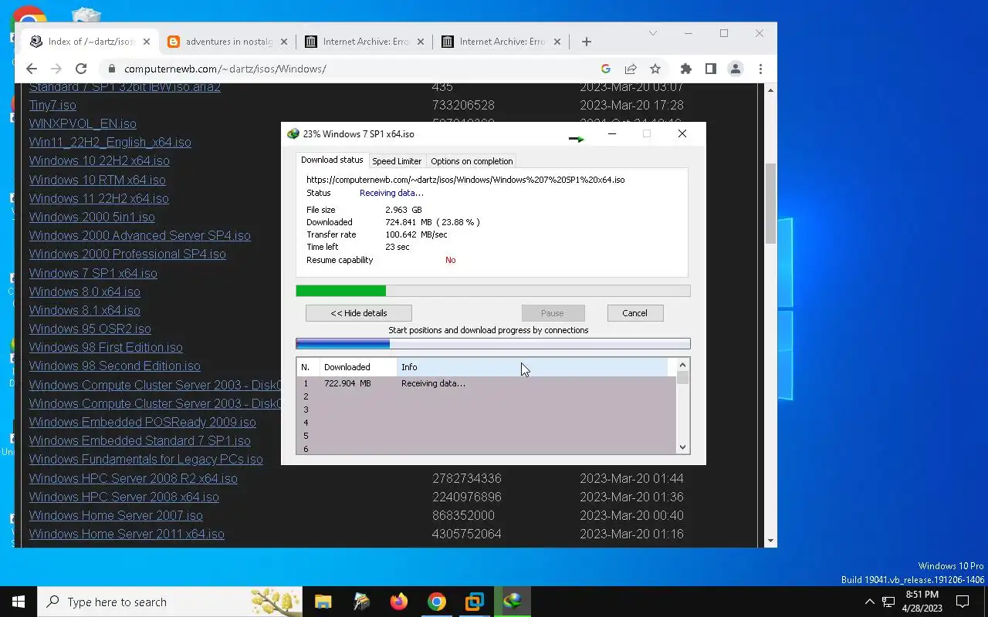Open Windows Embedded POSReady 2009.iso link
988x617 pixels.
(143, 422)
